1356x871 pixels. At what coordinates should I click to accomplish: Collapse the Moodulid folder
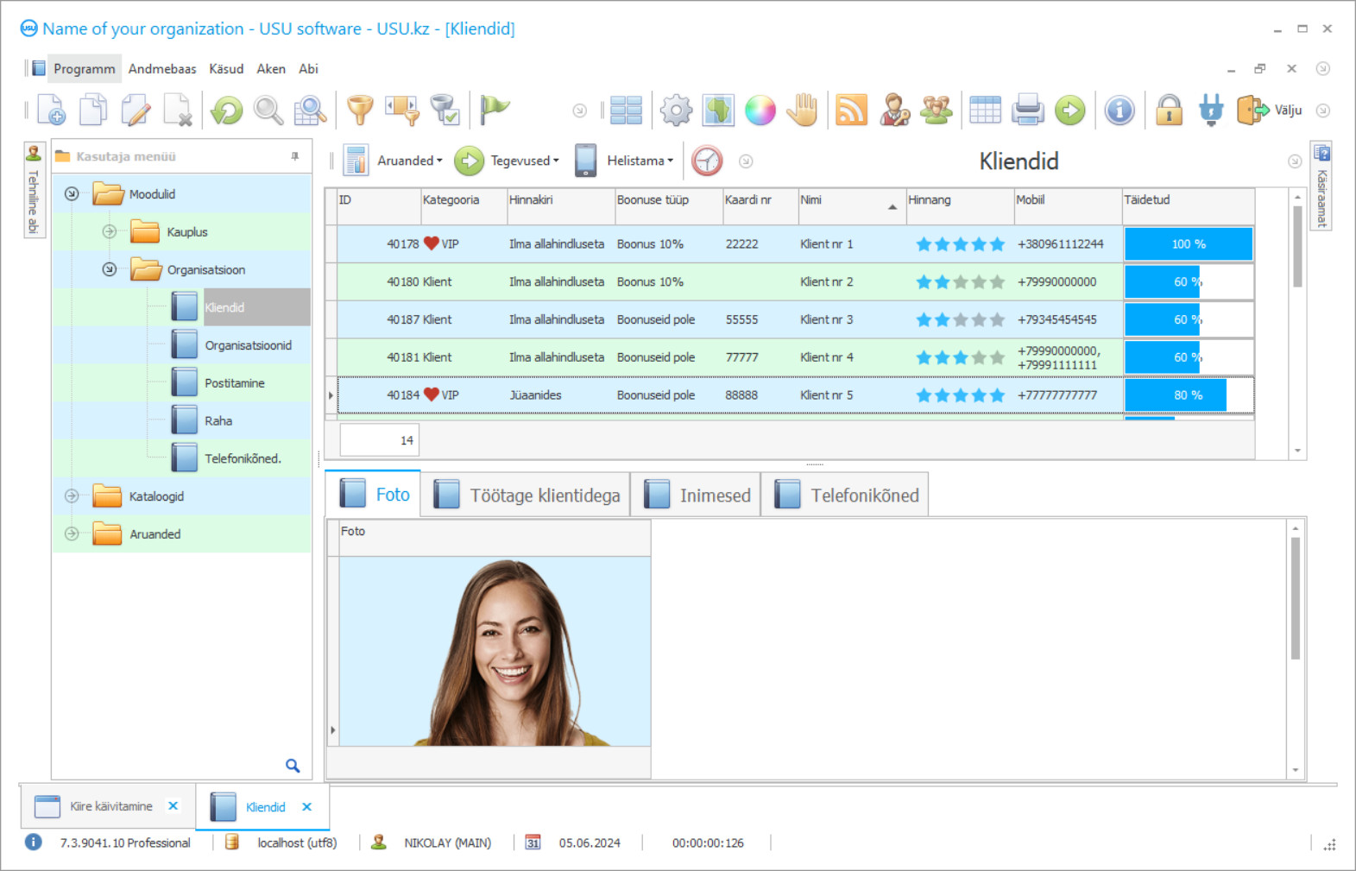point(72,193)
